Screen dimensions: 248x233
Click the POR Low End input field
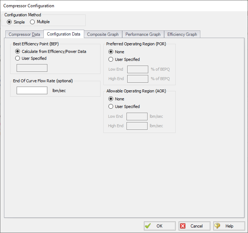(137, 69)
